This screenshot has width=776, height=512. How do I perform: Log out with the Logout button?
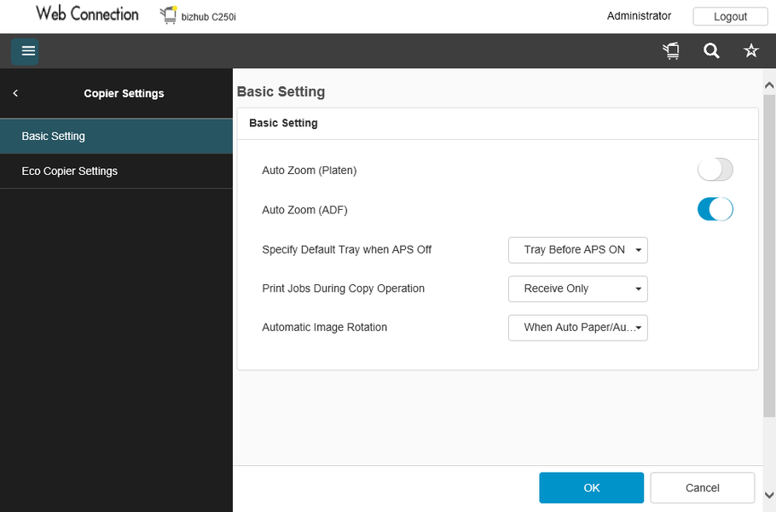(730, 16)
